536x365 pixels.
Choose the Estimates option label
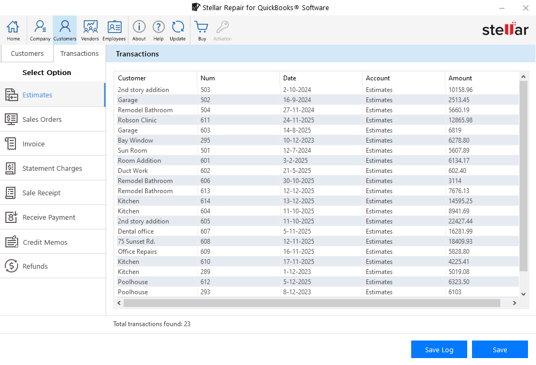coord(37,95)
